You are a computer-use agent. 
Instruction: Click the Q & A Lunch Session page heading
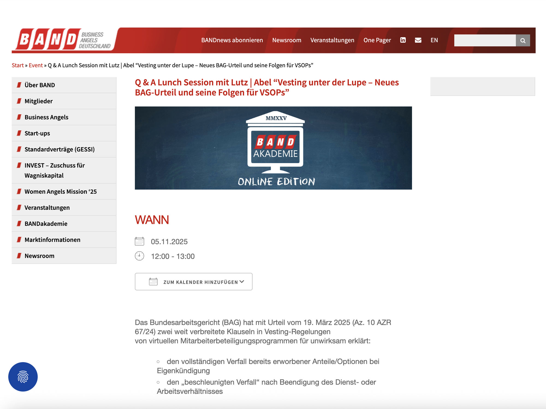267,87
